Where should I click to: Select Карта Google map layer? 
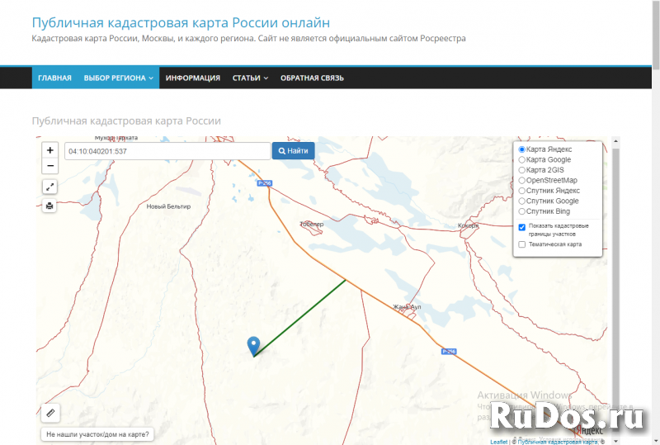pos(522,159)
